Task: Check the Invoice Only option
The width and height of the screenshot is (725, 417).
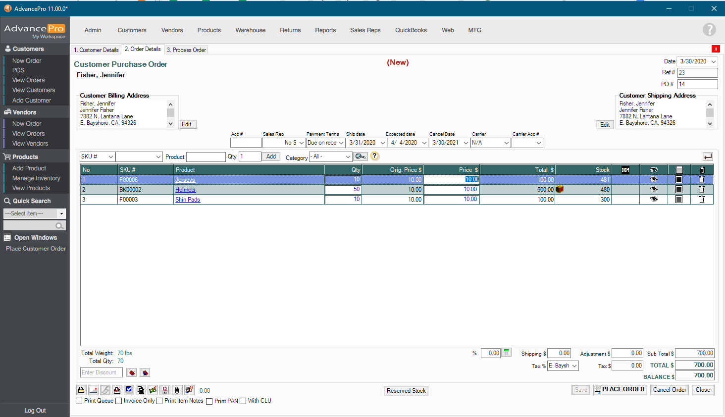Action: (119, 401)
